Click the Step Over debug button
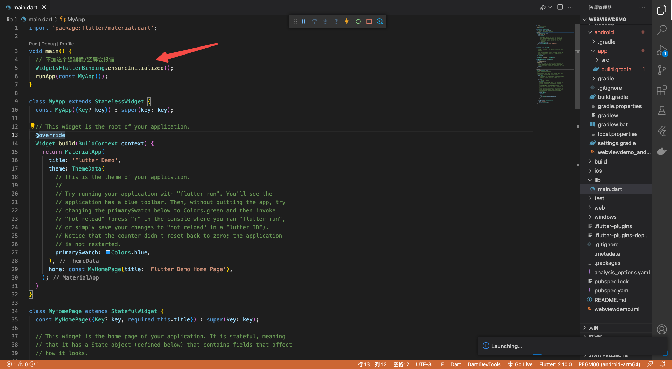Screen dimensions: 672x369 point(315,21)
